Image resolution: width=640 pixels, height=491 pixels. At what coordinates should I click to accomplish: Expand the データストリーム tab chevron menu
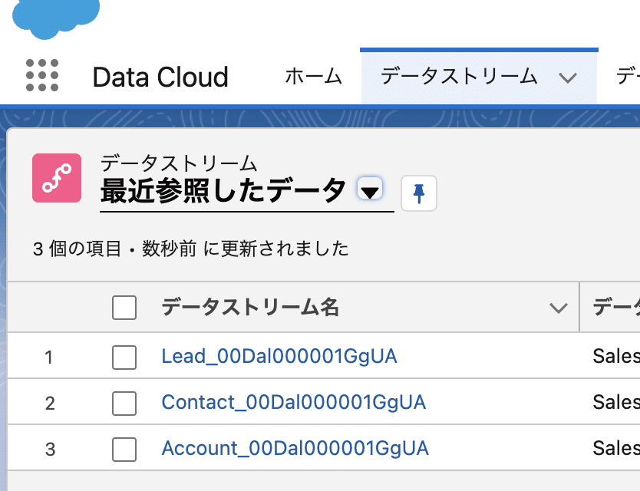pos(567,77)
